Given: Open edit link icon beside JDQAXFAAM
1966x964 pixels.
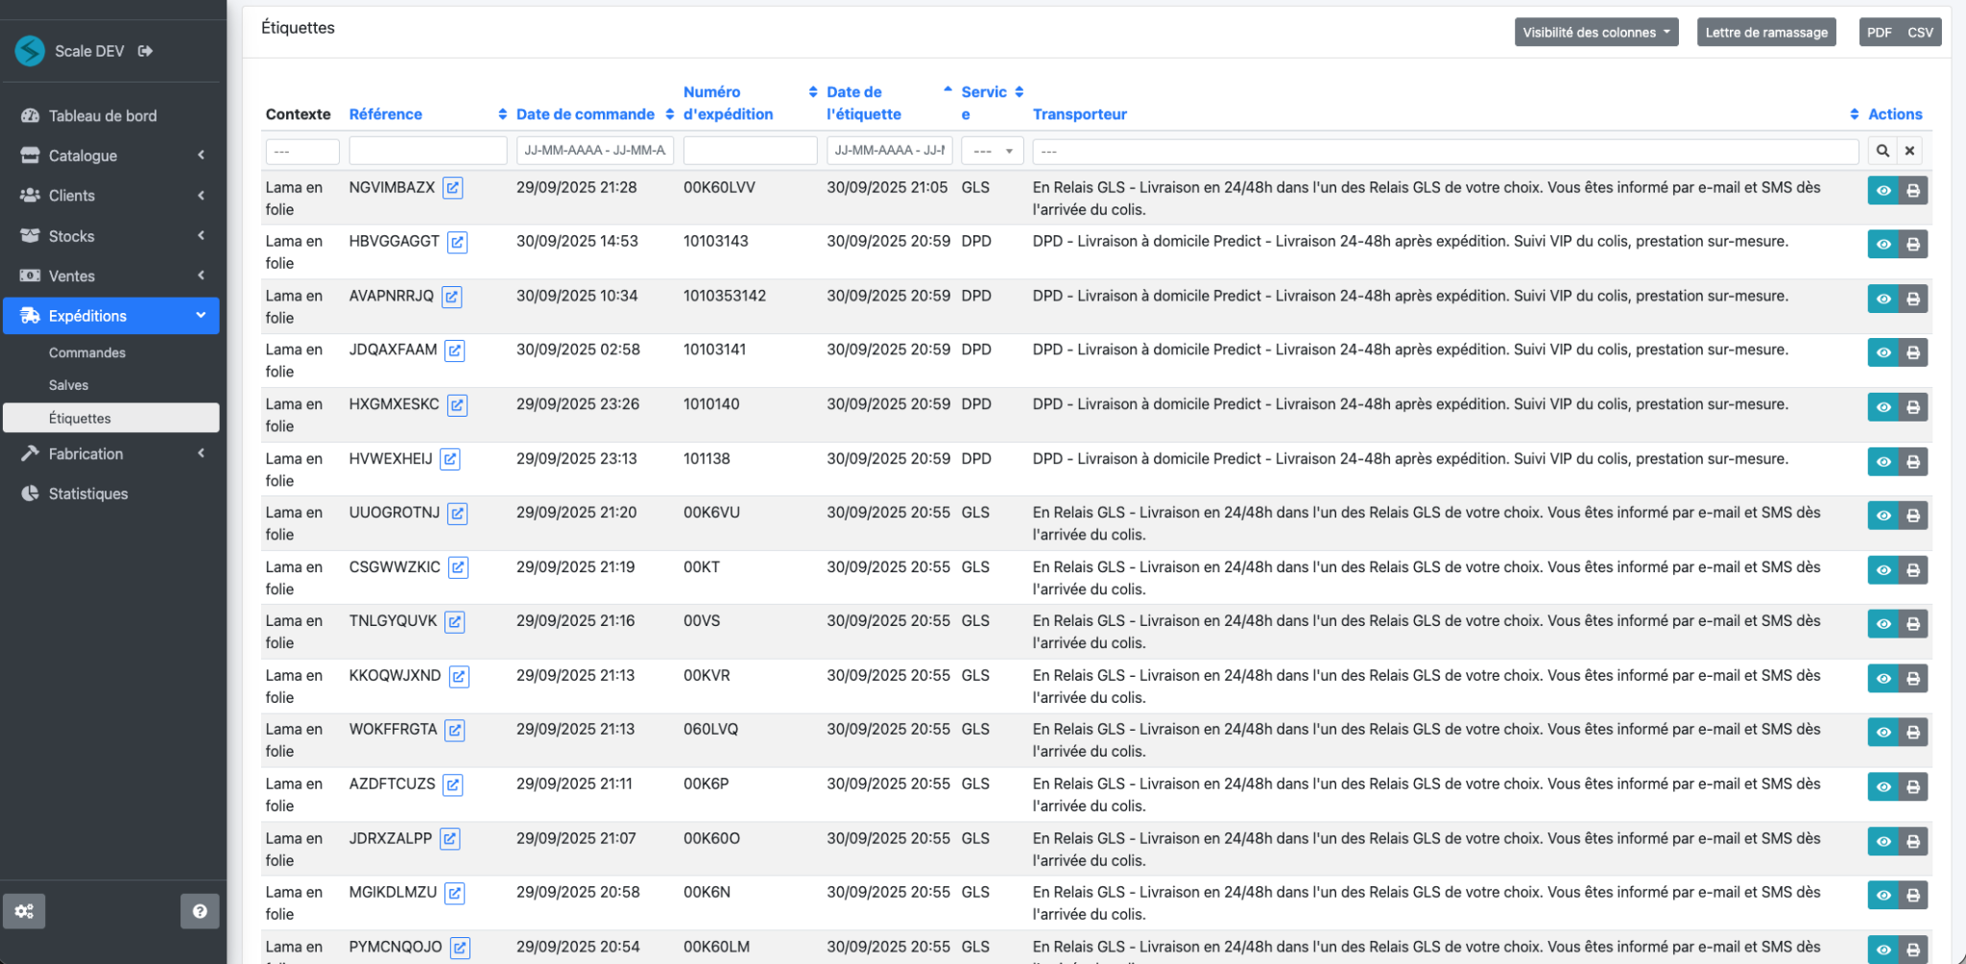Looking at the screenshot, I should pyautogui.click(x=455, y=350).
